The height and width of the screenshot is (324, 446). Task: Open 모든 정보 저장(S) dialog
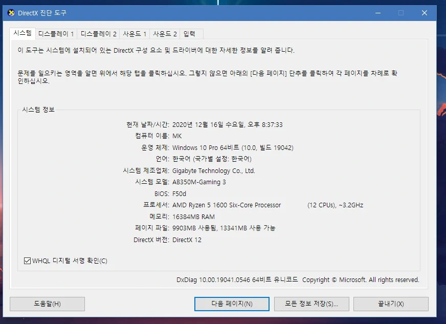tap(311, 304)
